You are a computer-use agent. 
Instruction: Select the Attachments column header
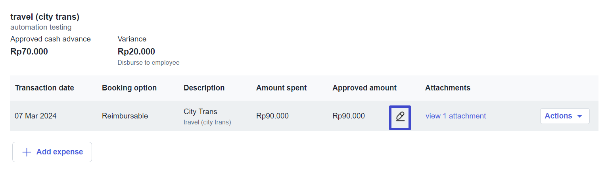448,88
